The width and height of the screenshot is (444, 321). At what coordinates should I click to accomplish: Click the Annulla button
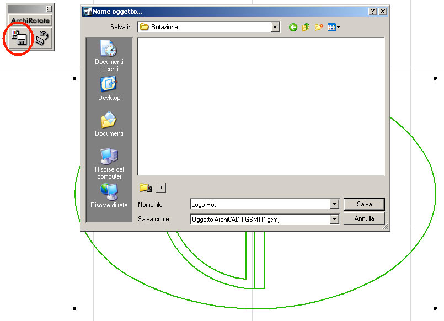[x=364, y=218]
